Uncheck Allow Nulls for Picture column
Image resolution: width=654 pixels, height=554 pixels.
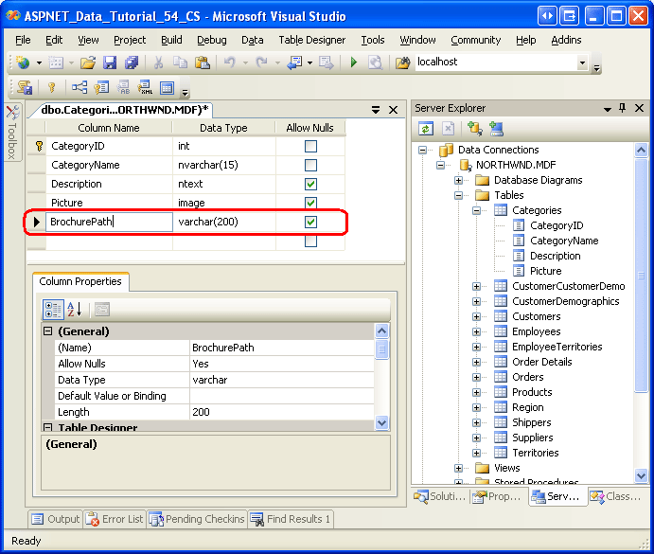click(310, 203)
